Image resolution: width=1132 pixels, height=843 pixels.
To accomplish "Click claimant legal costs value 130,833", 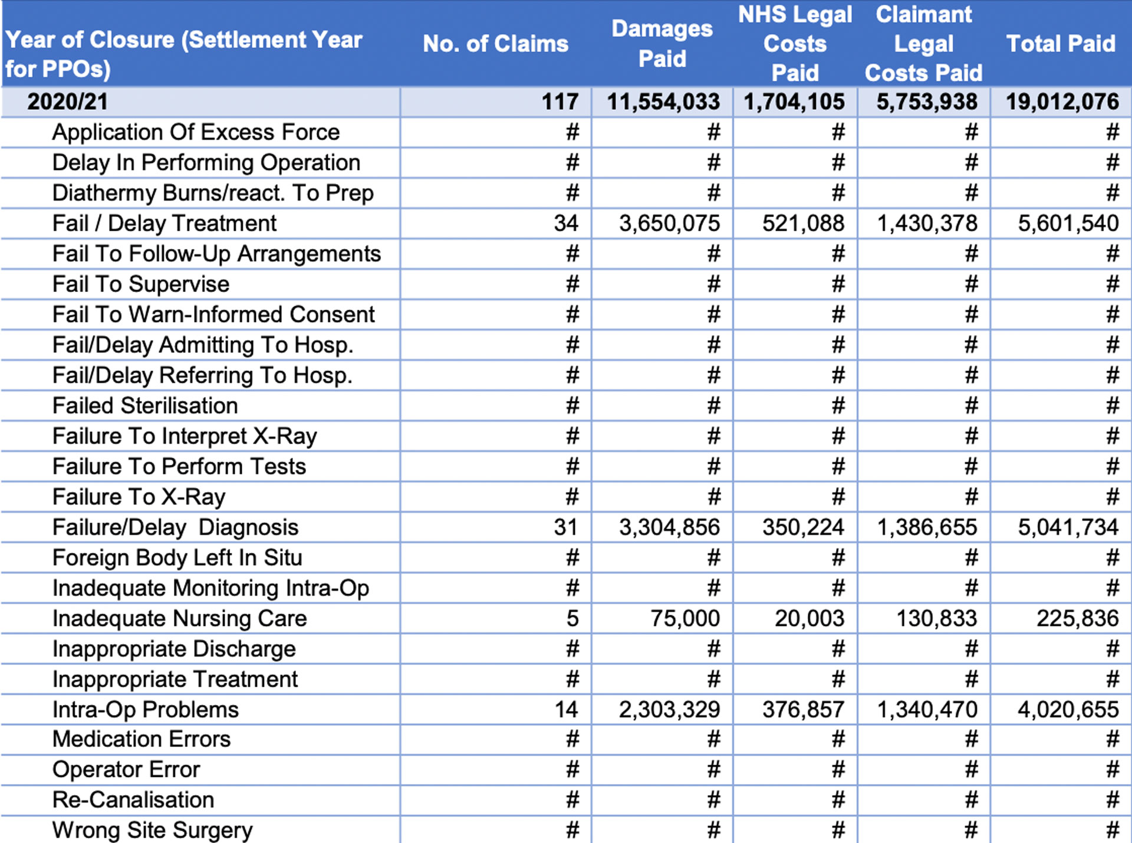I will point(937,618).
